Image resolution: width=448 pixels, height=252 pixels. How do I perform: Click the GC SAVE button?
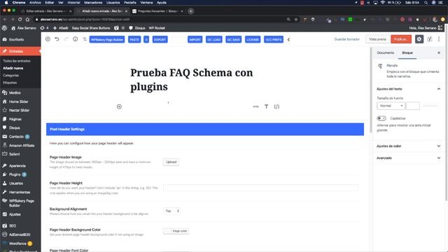click(x=233, y=39)
